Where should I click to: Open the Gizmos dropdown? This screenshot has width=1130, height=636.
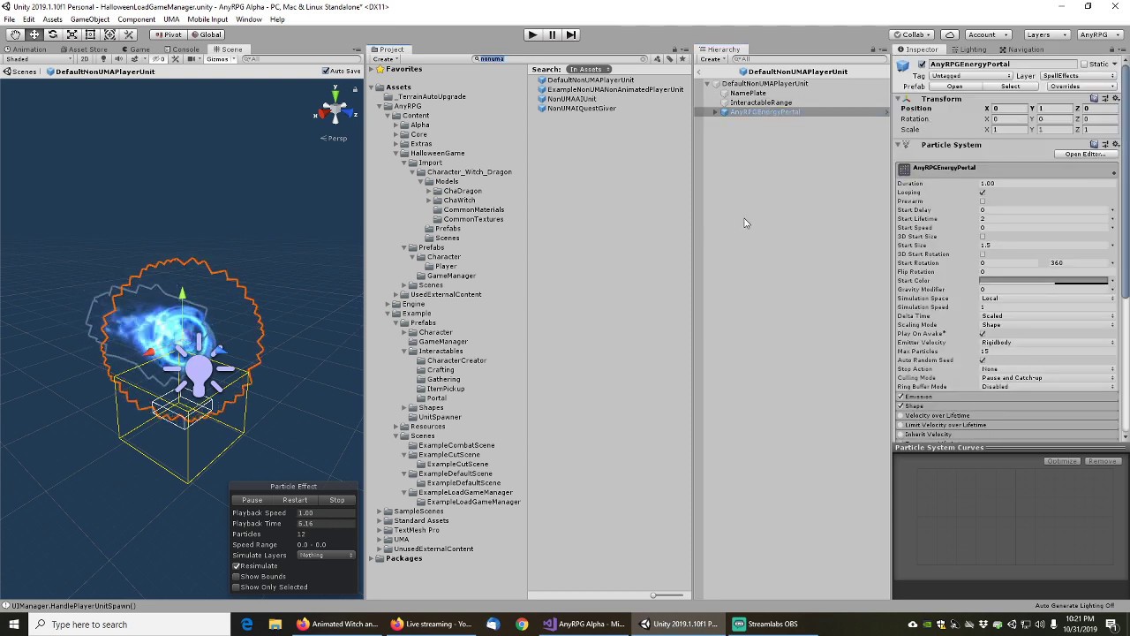[x=220, y=59]
